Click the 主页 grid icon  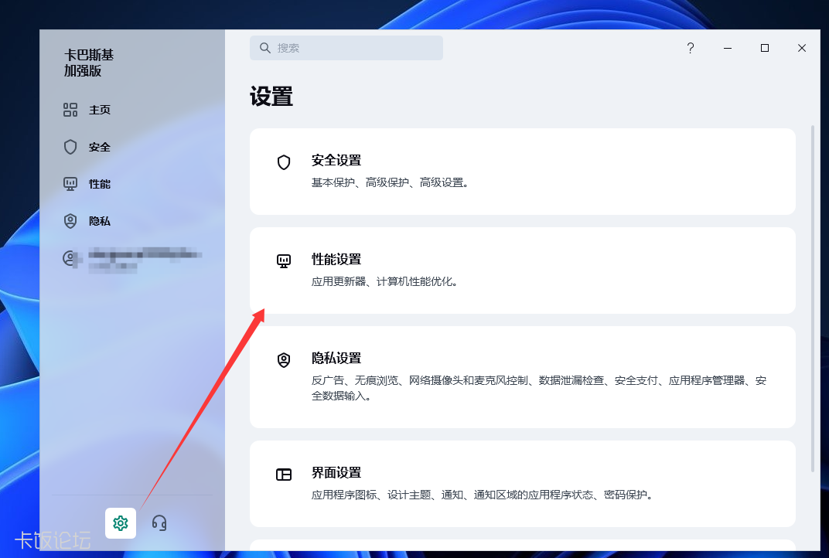tap(70, 110)
